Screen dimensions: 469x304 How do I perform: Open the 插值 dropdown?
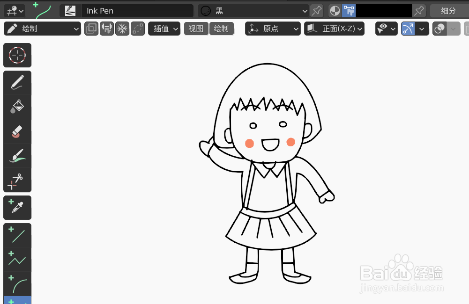[x=164, y=29]
